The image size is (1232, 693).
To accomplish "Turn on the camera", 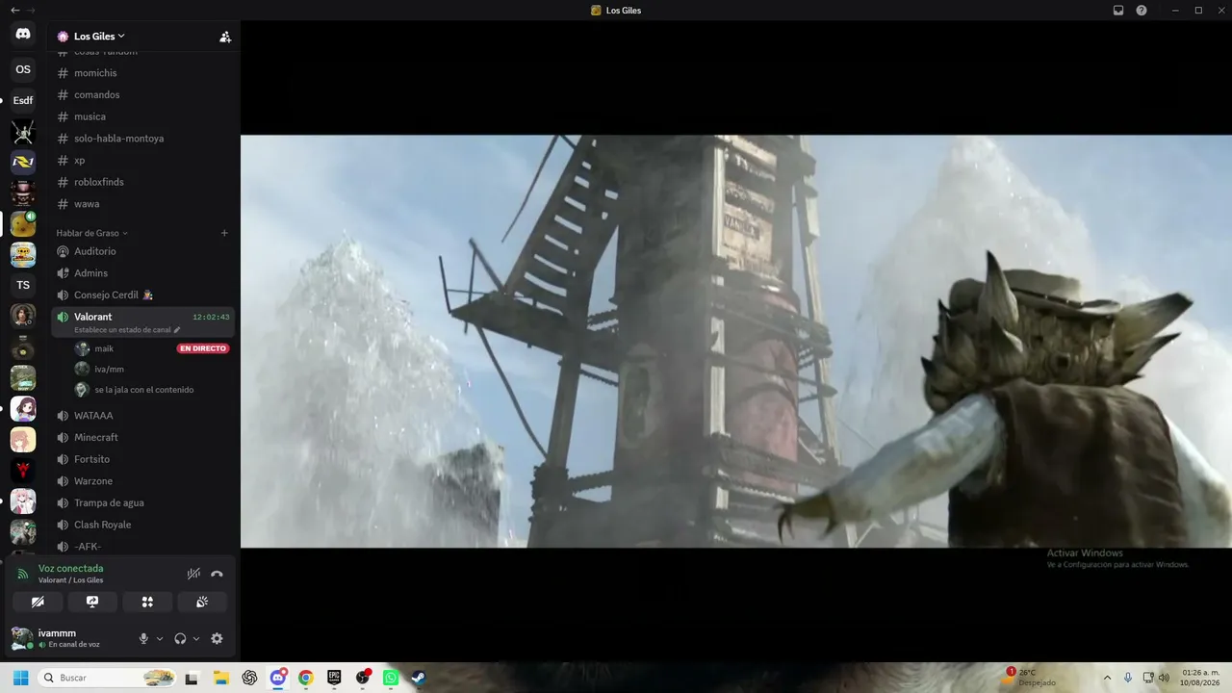I will point(38,602).
